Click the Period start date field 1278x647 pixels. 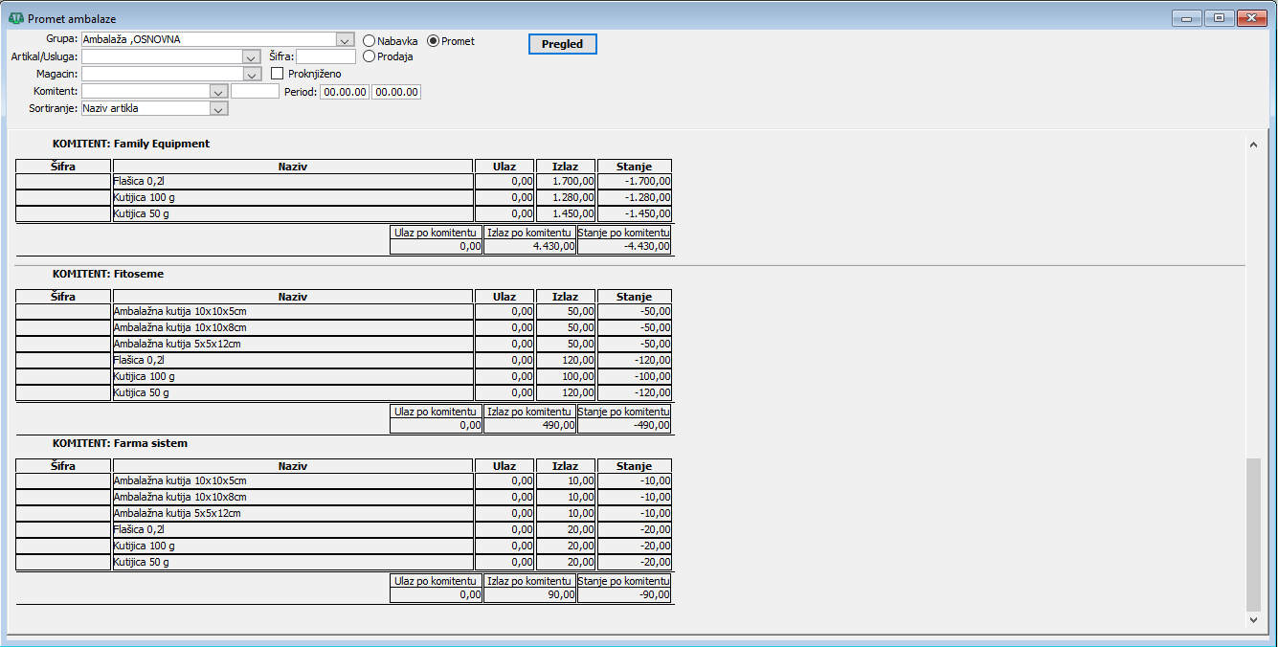point(344,92)
